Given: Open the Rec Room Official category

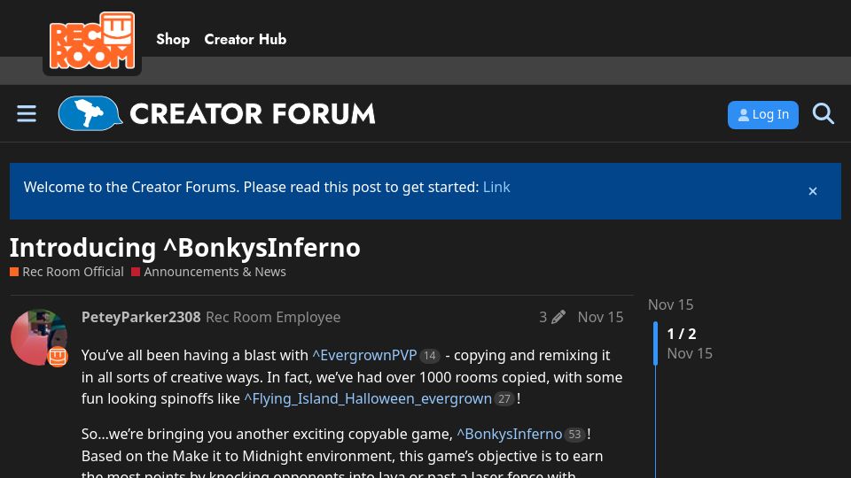Looking at the screenshot, I should point(66,272).
